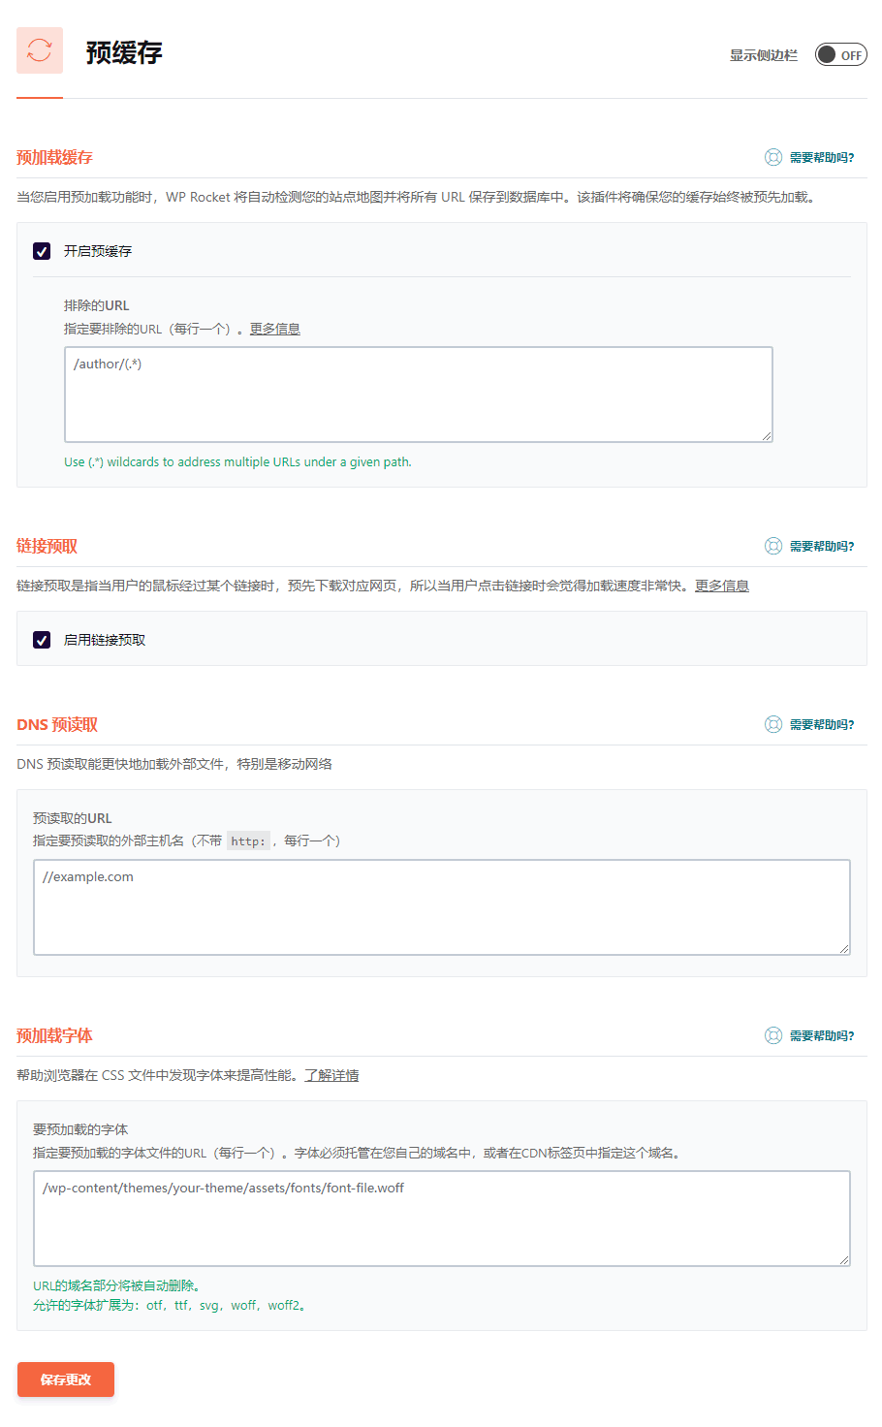Uncheck the 启用链接预取 checkbox
882x1427 pixels.
point(42,640)
